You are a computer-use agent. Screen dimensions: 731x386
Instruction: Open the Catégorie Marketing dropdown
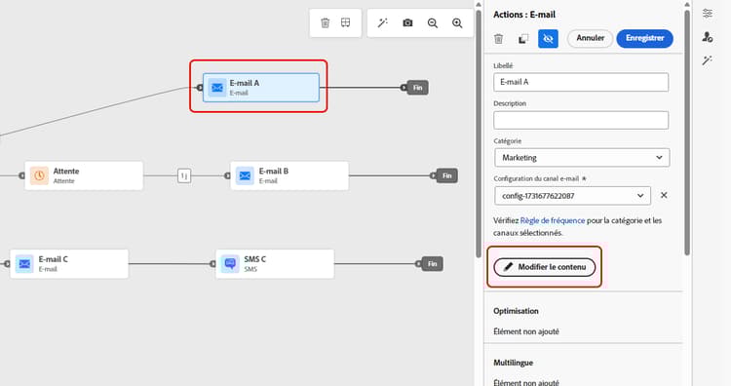[x=582, y=158]
